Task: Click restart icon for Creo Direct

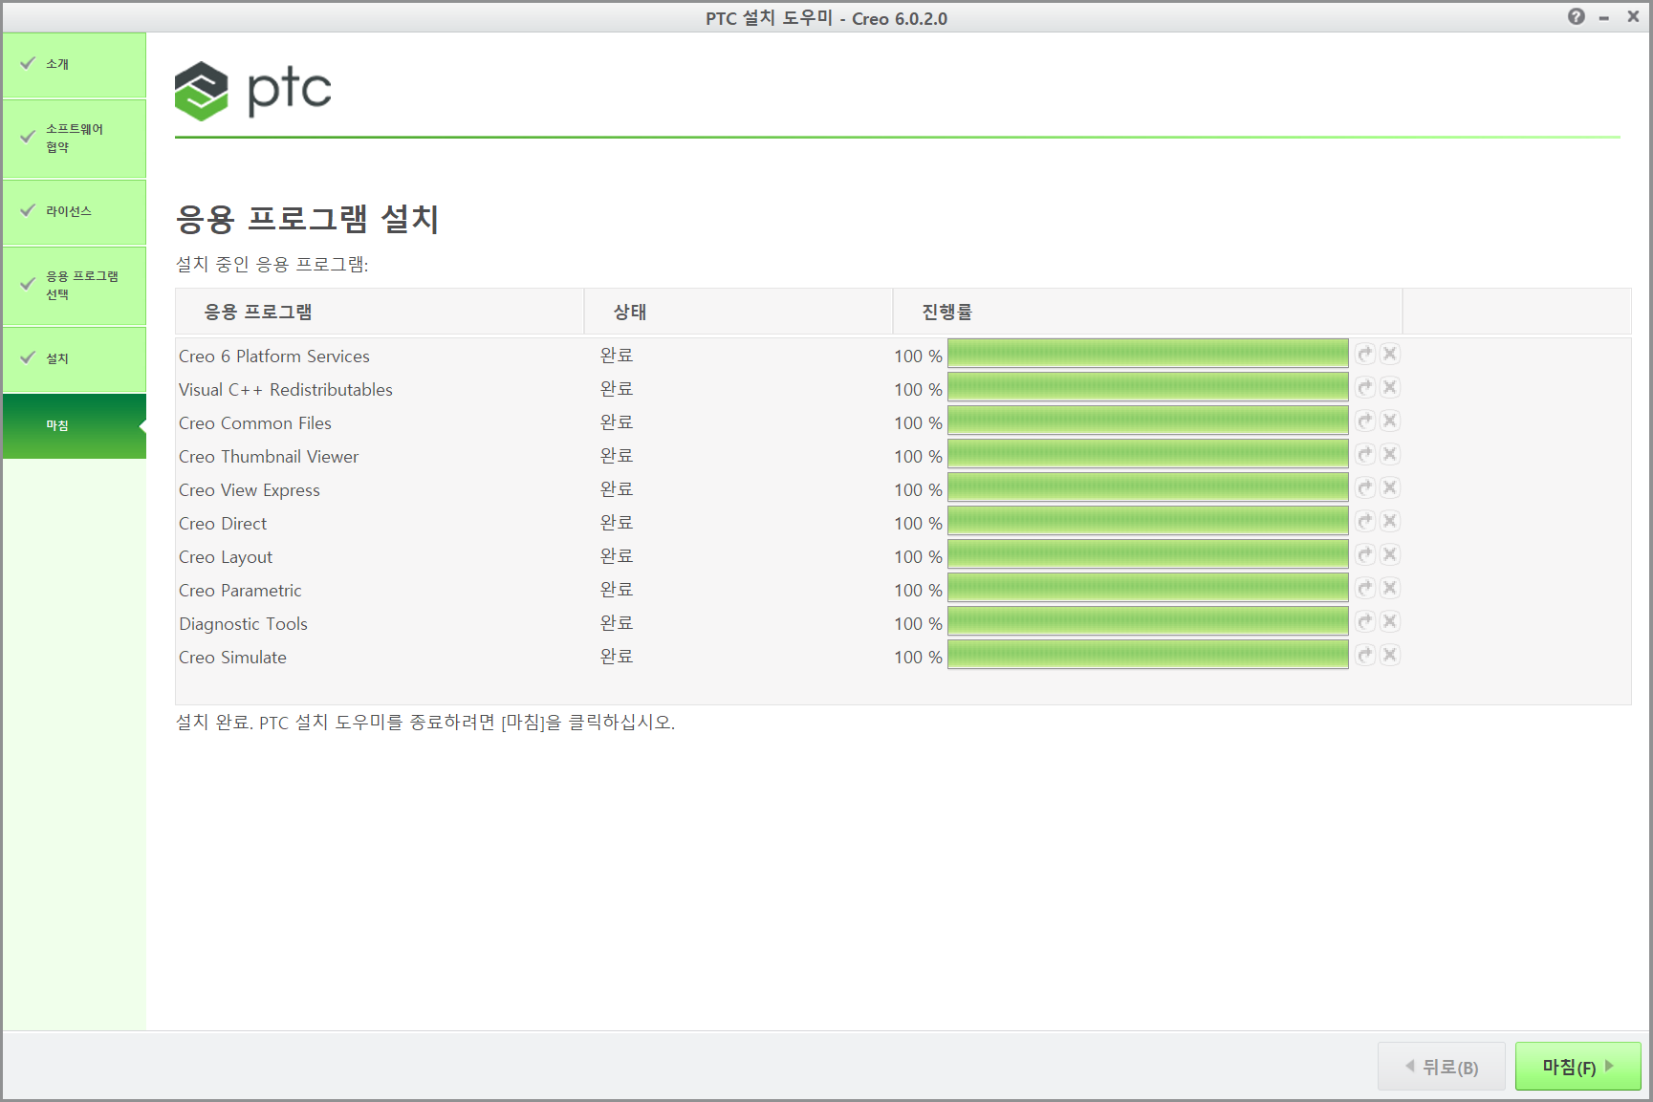Action: 1365,521
